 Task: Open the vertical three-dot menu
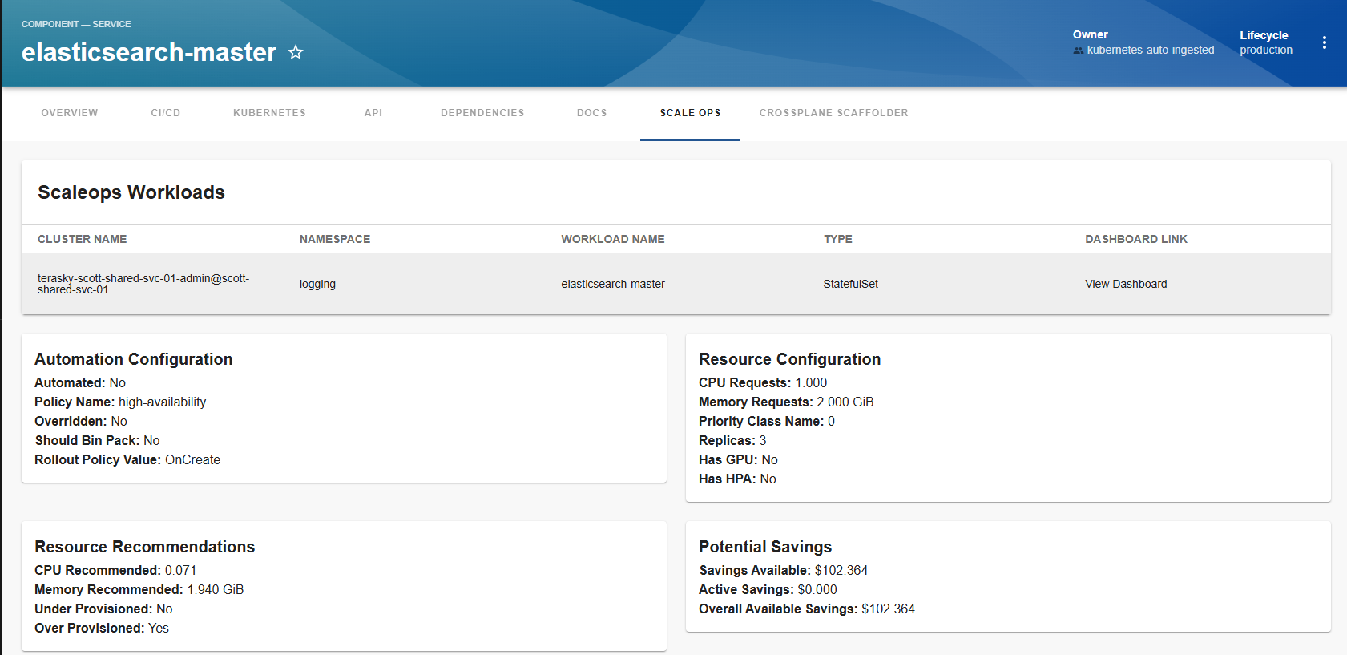pos(1324,42)
